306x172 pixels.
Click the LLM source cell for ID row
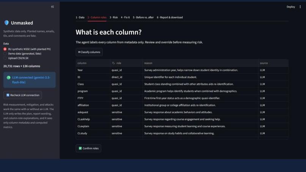(x=273, y=77)
